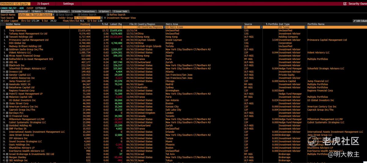Expand the Gesalcala SGIIC SA row

click(7, 84)
